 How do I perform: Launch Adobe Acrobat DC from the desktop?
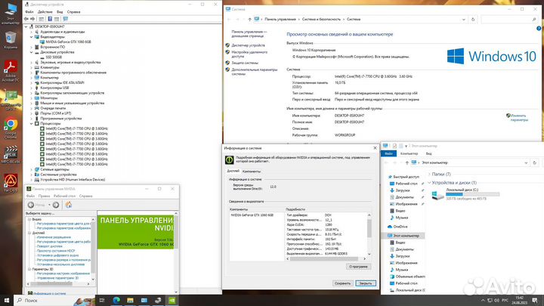[11, 70]
